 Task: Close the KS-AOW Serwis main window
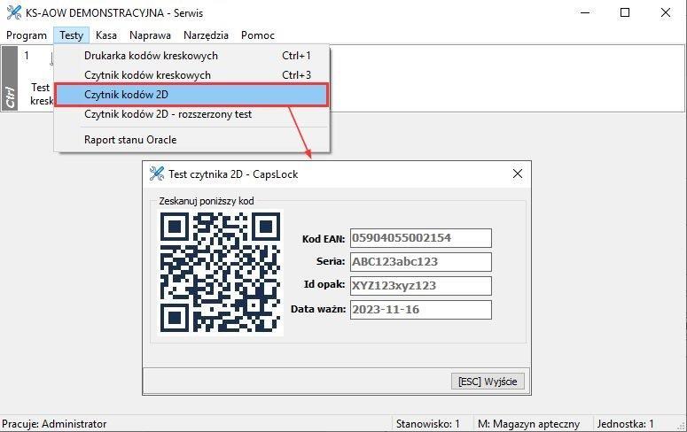click(x=666, y=12)
